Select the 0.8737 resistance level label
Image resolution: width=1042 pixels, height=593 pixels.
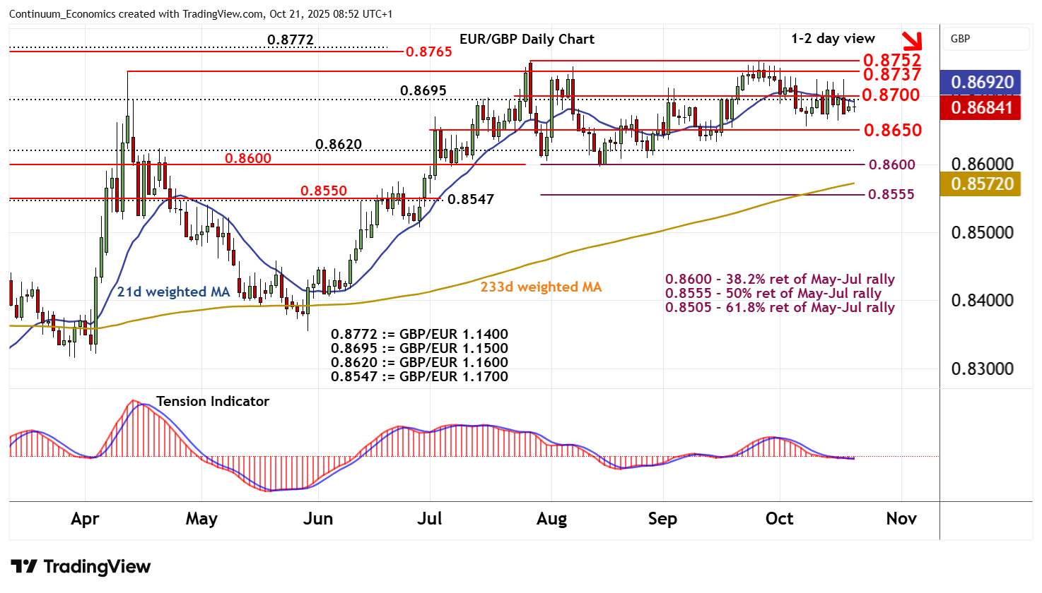click(x=891, y=74)
